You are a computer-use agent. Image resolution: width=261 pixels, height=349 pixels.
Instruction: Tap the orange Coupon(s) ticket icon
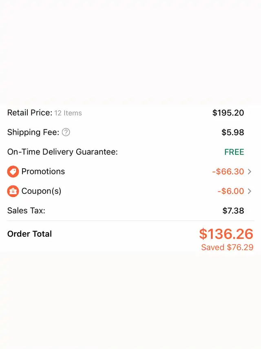[x=13, y=191]
